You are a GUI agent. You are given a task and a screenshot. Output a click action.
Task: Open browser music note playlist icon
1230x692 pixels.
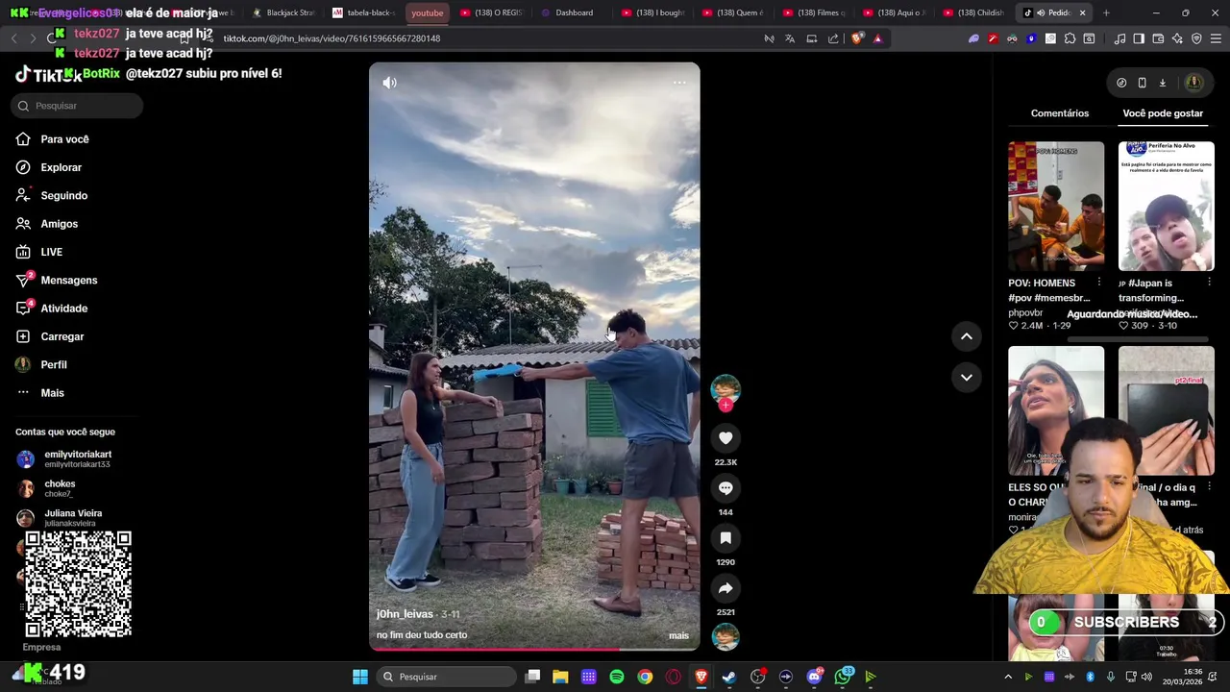tap(1119, 38)
